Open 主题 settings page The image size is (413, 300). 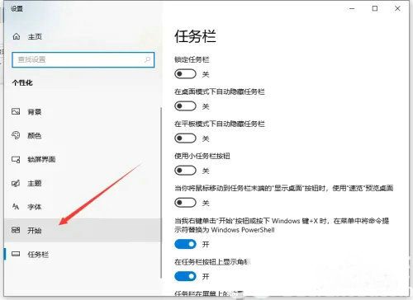(x=83, y=183)
